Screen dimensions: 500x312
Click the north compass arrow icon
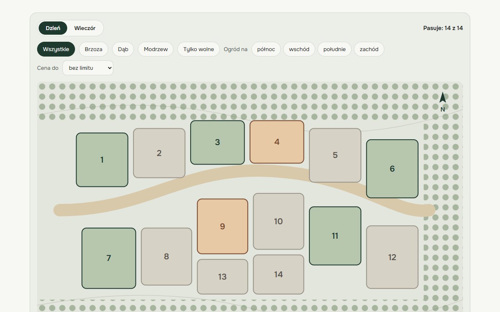pyautogui.click(x=443, y=98)
